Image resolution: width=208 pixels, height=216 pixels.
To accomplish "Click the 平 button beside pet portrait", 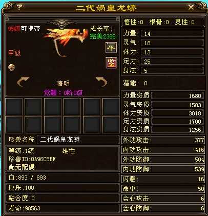I will pyautogui.click(x=111, y=47).
